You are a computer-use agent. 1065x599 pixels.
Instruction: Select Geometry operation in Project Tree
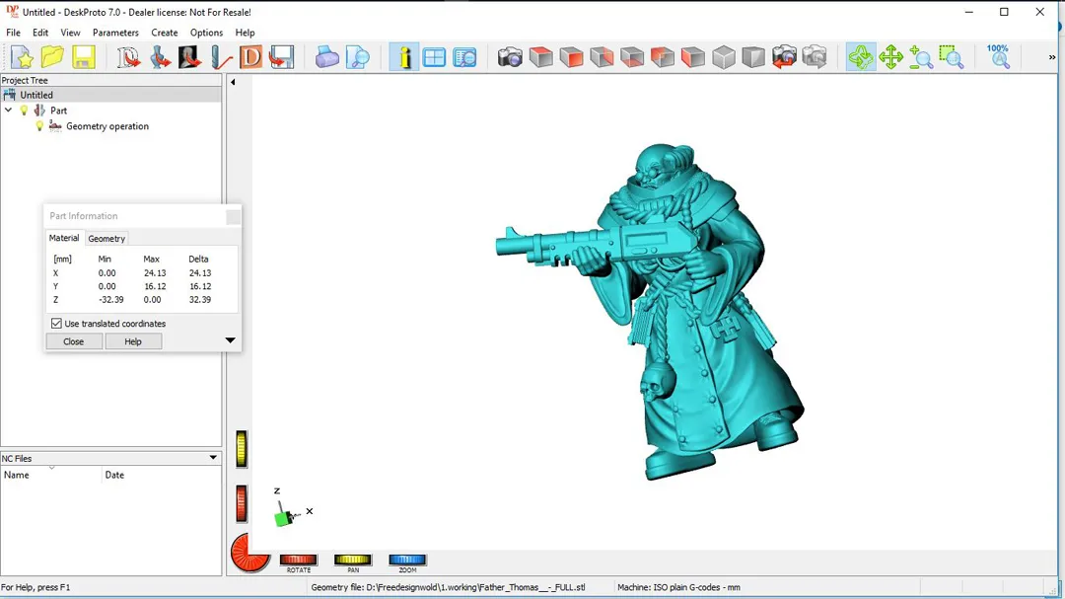(x=107, y=126)
